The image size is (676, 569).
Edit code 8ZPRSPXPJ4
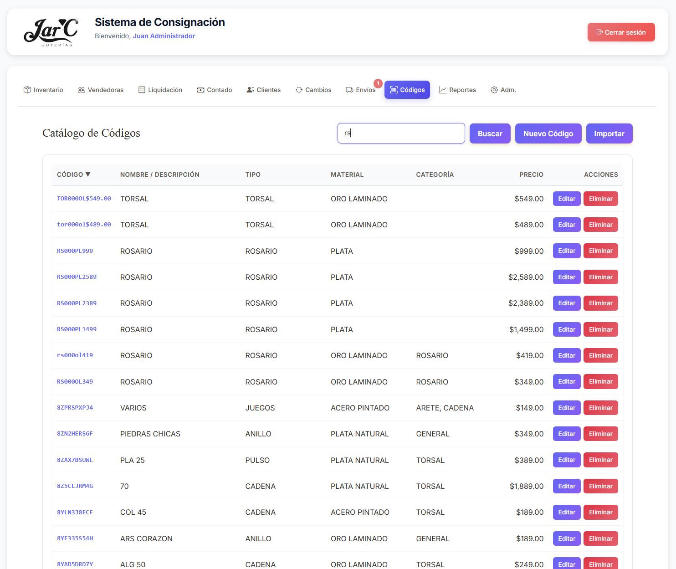pyautogui.click(x=567, y=408)
